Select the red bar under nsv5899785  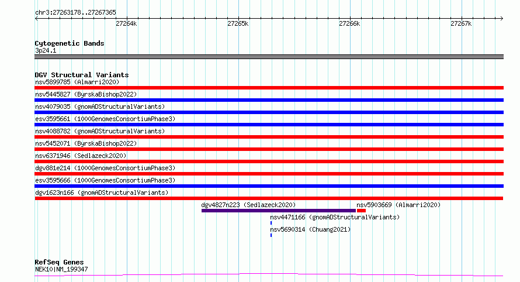269,88
